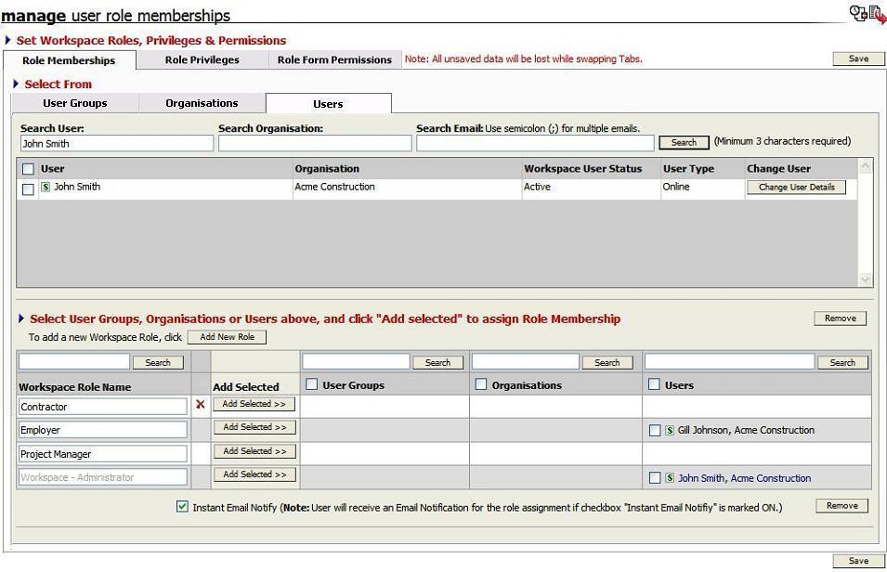
Task: Uncheck the Instant Email Notify checkbox
Action: point(182,506)
